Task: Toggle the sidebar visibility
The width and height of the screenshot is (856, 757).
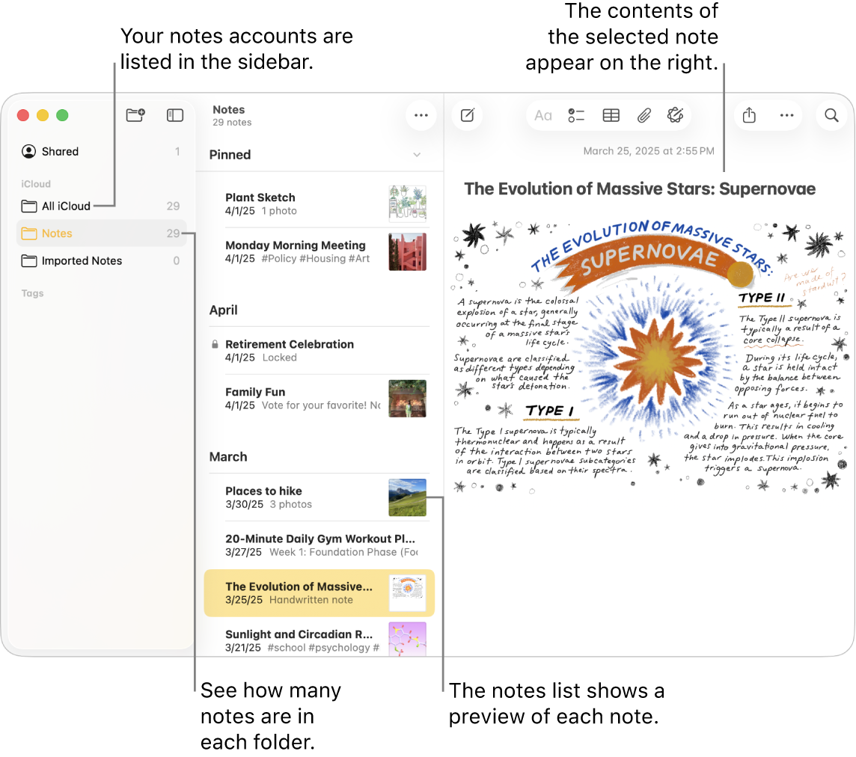Action: [174, 115]
